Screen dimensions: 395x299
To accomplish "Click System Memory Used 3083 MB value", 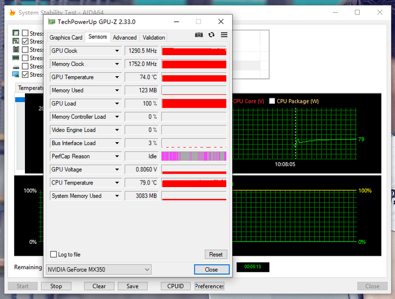I will point(142,196).
